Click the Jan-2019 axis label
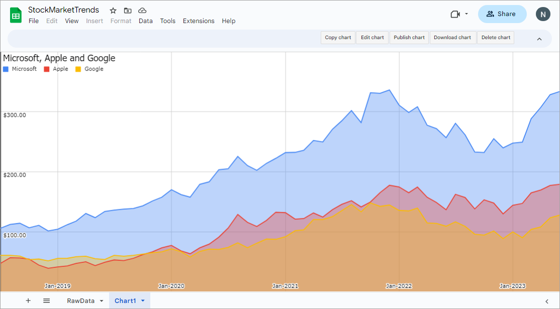The image size is (560, 309). tap(57, 286)
